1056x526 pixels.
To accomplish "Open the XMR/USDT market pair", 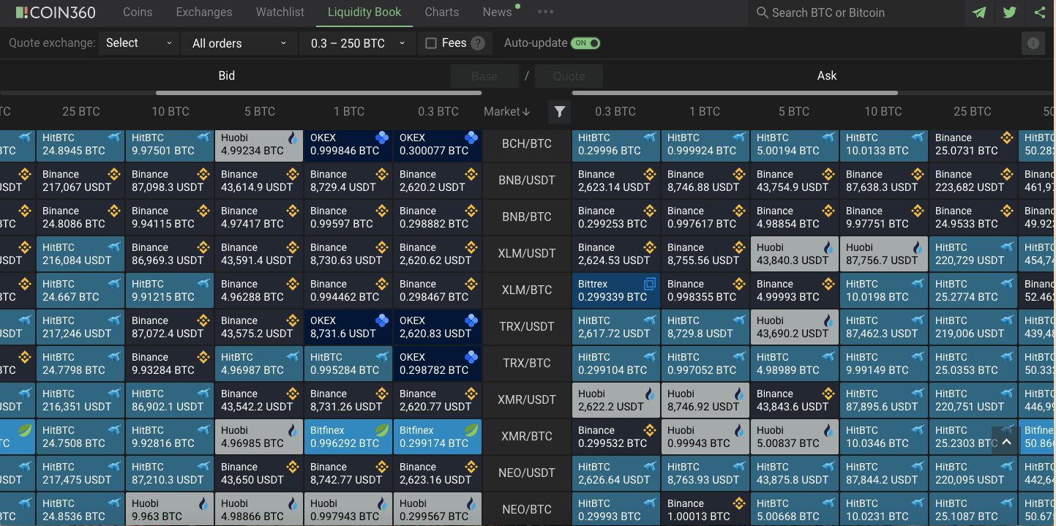I will [x=527, y=400].
